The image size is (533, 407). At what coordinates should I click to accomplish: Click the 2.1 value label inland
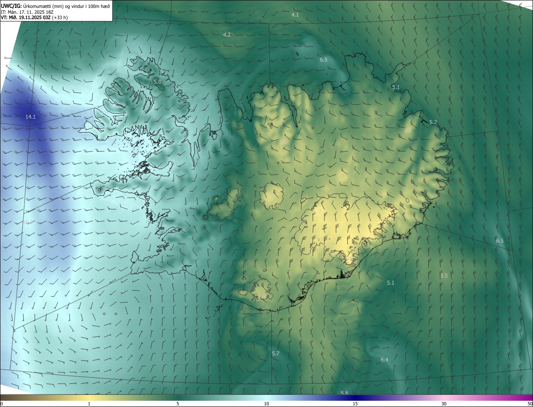(x=408, y=130)
